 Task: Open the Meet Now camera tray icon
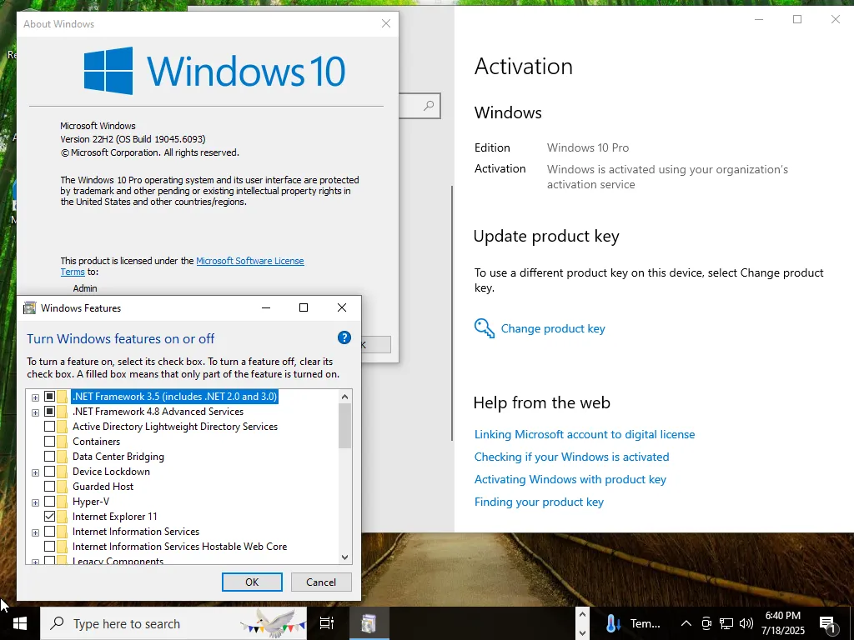706,623
